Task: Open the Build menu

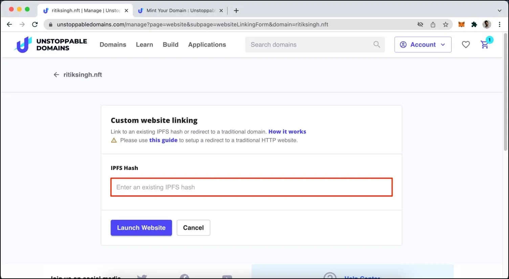Action: 171,45
